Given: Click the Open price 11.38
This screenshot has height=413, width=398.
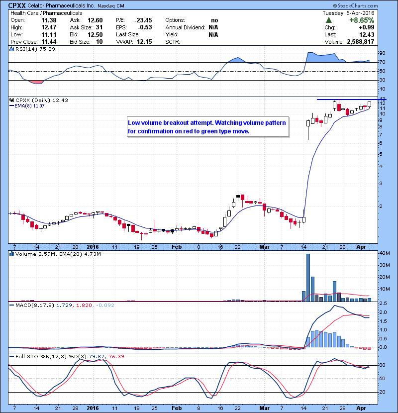Looking at the screenshot, I should 49,20.
